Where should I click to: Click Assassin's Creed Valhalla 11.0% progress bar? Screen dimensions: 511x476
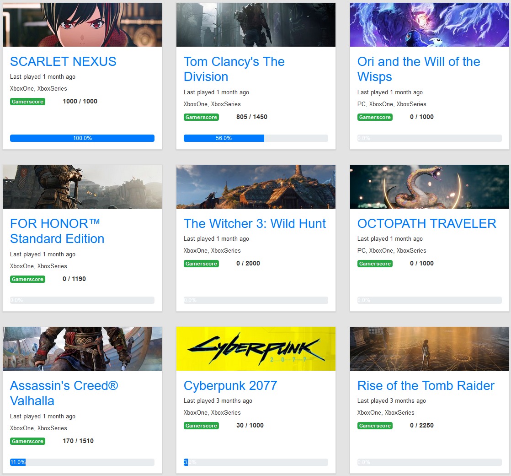[82, 462]
